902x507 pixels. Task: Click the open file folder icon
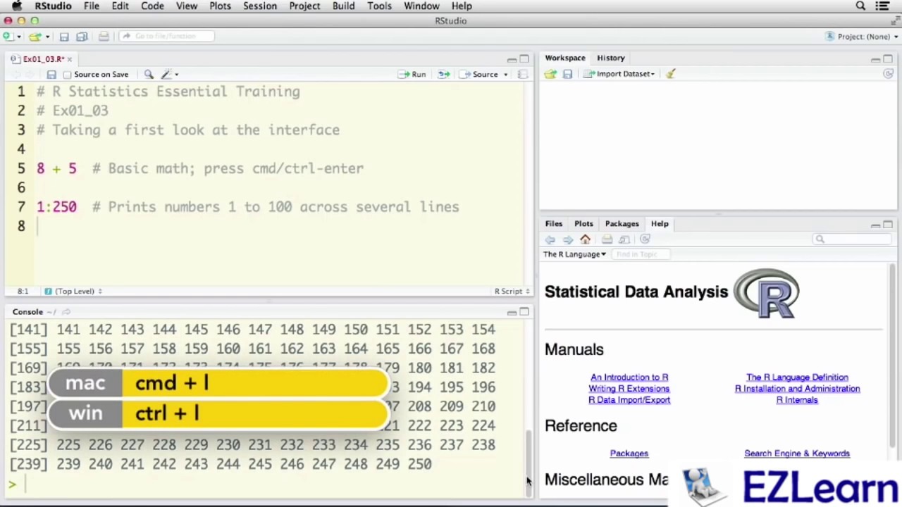(35, 37)
